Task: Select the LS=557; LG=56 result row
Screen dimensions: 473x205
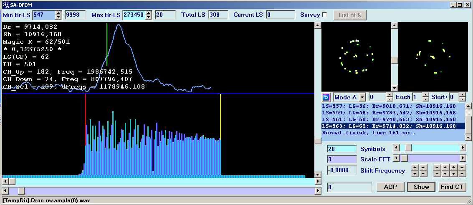Action: click(x=393, y=106)
